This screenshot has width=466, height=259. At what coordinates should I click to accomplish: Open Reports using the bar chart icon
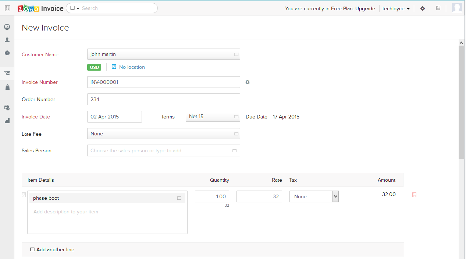pyautogui.click(x=7, y=121)
